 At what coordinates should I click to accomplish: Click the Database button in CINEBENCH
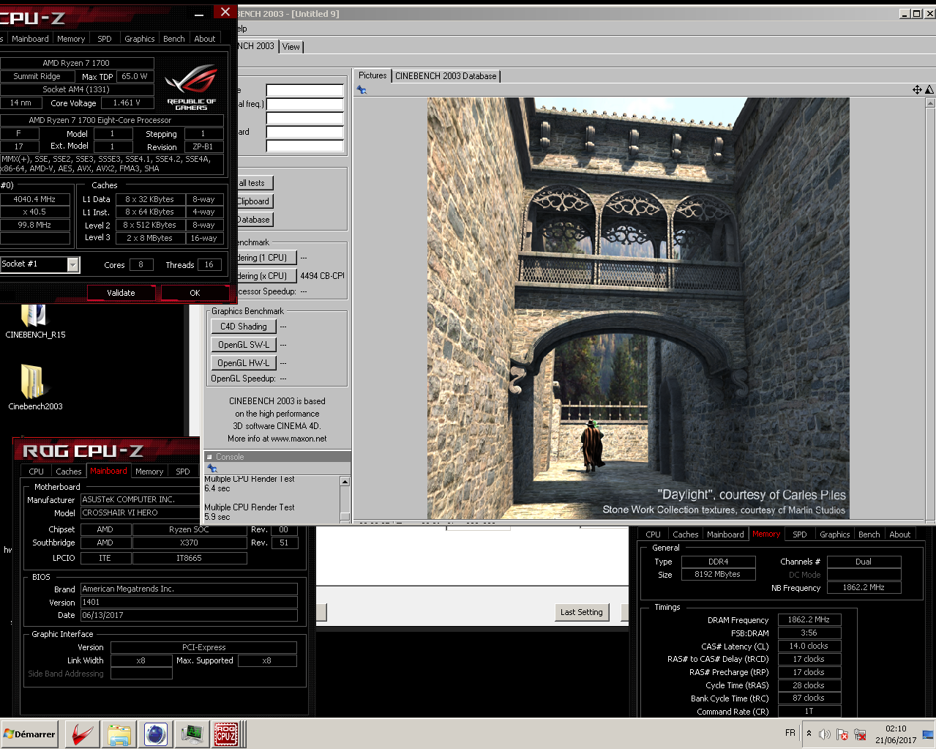[x=254, y=220]
